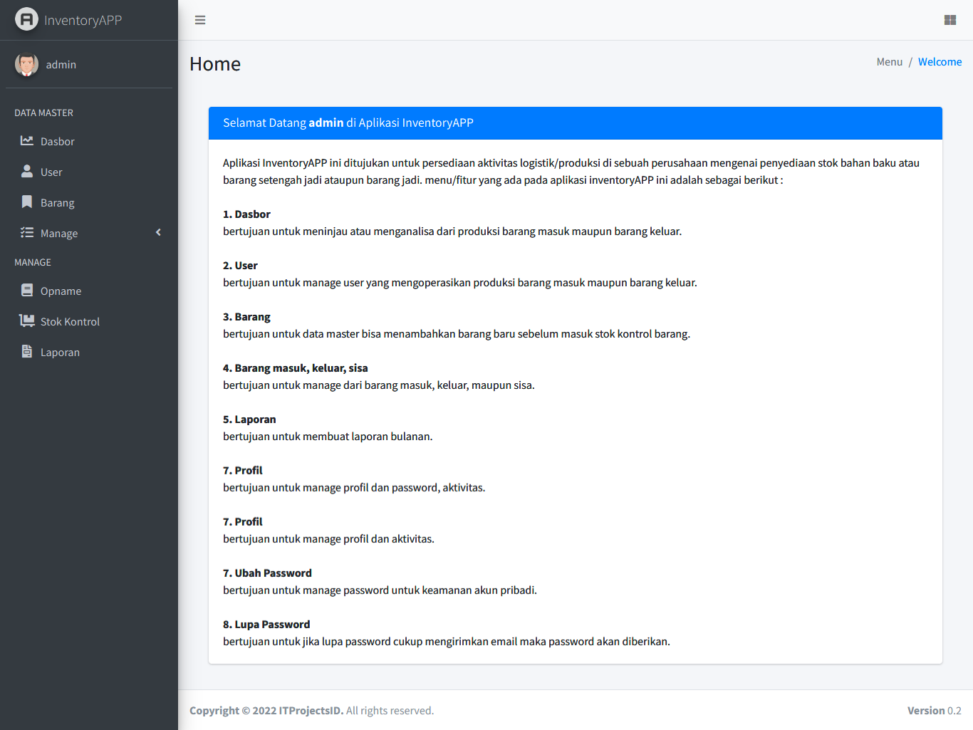The height and width of the screenshot is (730, 973).
Task: Click the Menu breadcrumb item
Action: pos(889,62)
